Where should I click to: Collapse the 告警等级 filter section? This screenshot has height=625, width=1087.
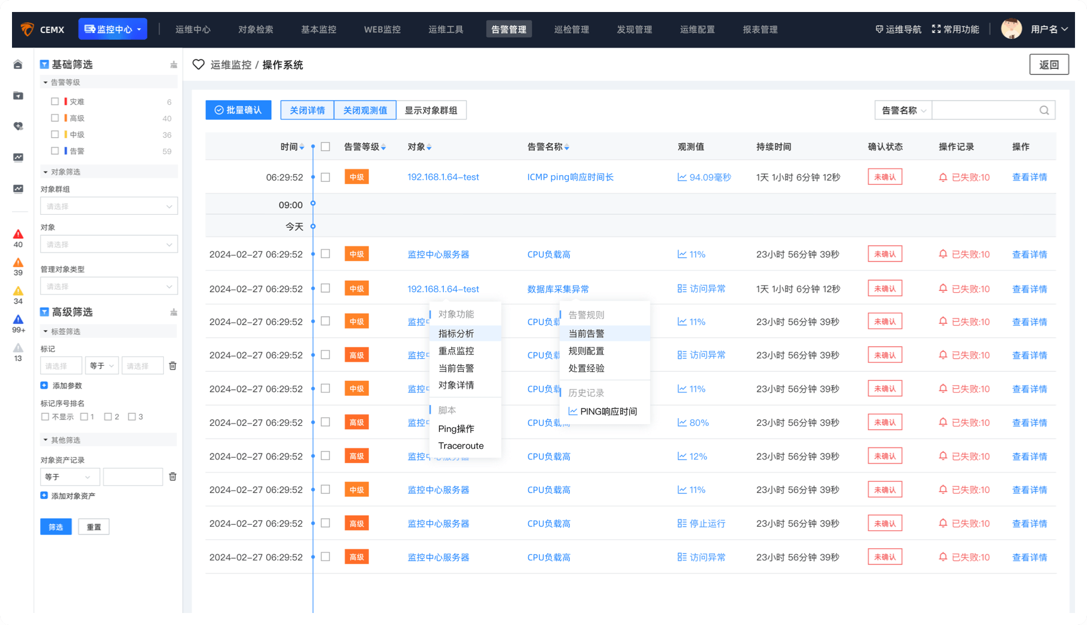[46, 82]
